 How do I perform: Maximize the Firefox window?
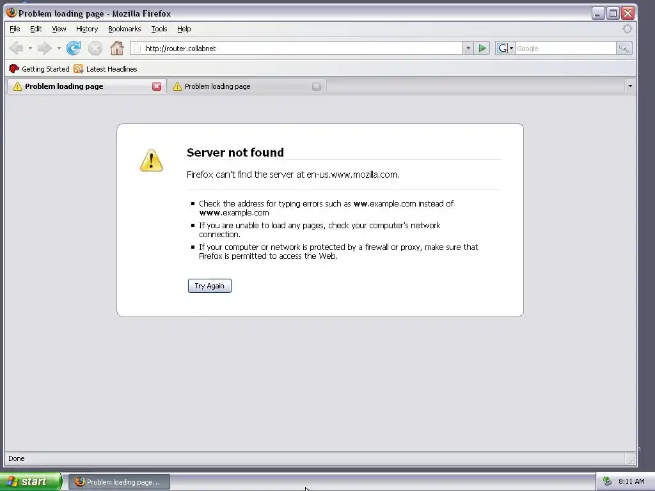point(613,13)
